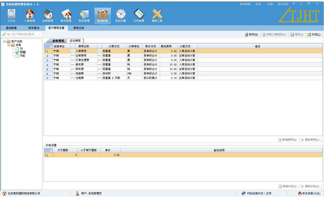Open 财务管理 finance management icon
Screen dimensions: 324x198
(x=84, y=16)
